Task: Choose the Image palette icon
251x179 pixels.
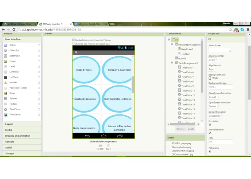Action: point(5,61)
